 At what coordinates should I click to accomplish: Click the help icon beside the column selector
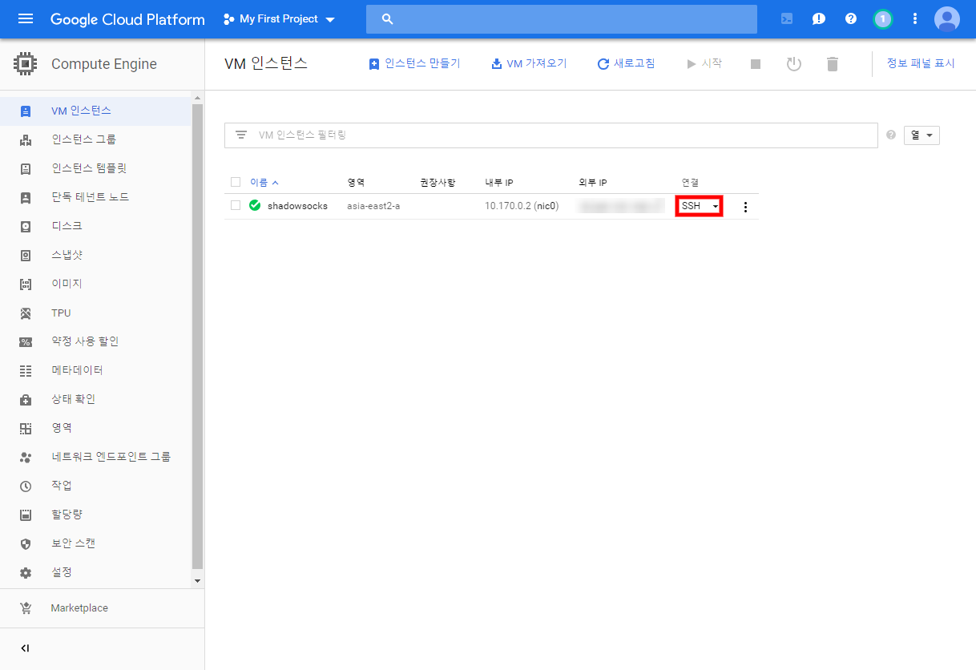tap(891, 135)
